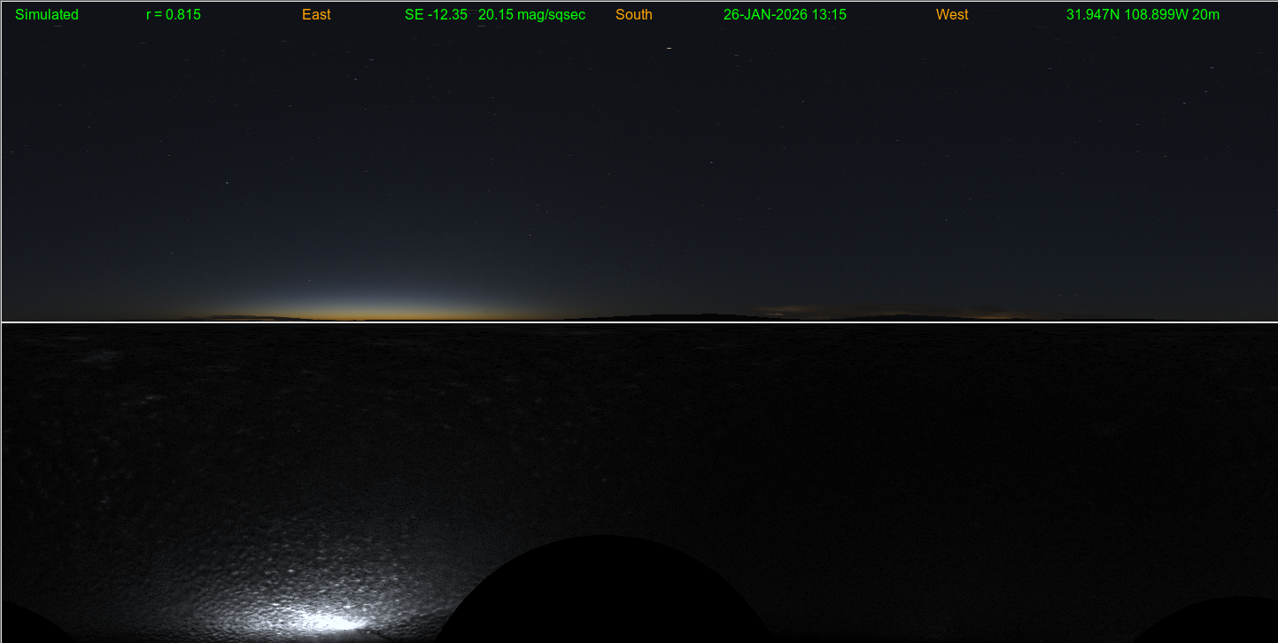Click the orange East direction marker

click(316, 15)
